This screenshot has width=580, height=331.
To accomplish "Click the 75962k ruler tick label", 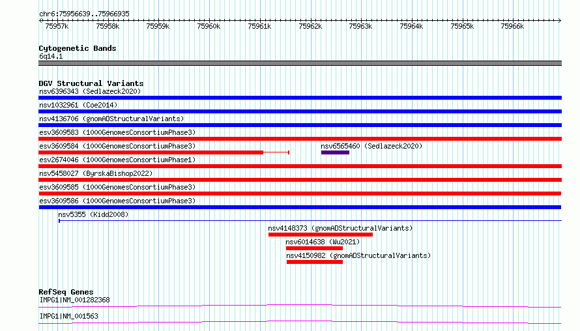I will pyautogui.click(x=310, y=26).
